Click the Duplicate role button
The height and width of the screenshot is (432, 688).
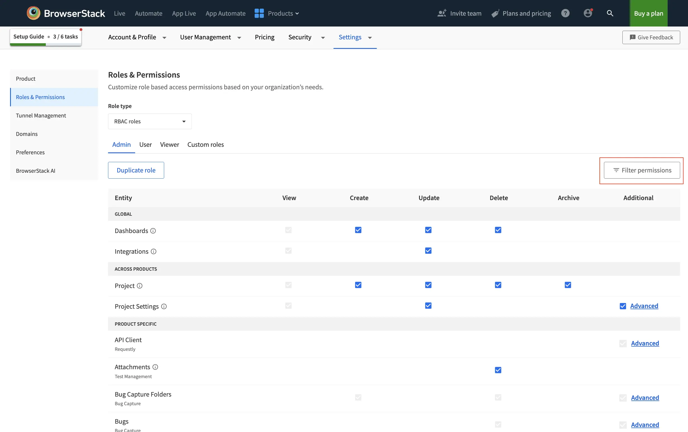pos(136,170)
